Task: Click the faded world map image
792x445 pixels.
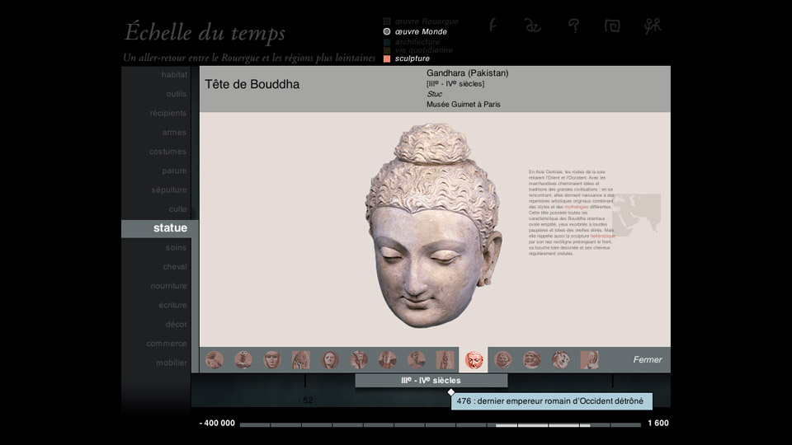Action: coord(636,214)
